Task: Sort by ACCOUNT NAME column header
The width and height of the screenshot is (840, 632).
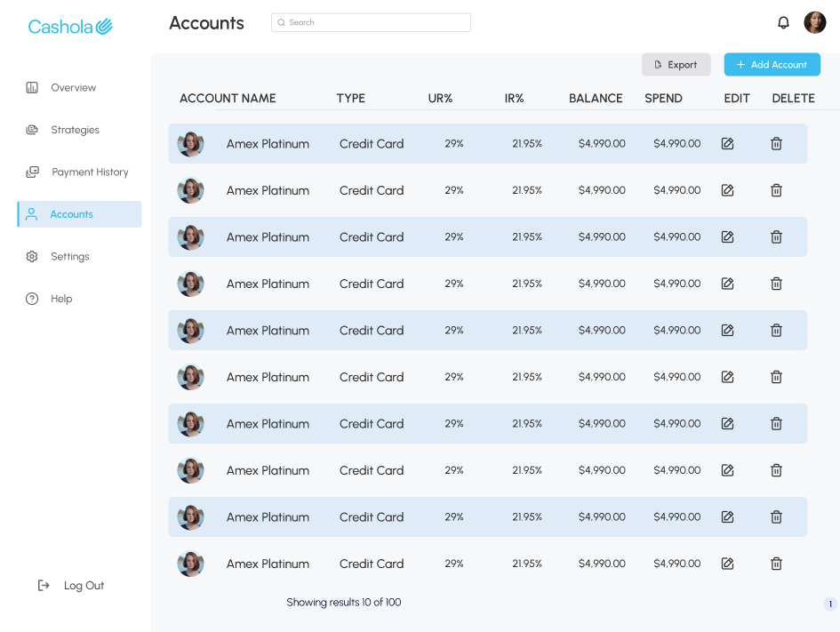Action: pyautogui.click(x=228, y=98)
